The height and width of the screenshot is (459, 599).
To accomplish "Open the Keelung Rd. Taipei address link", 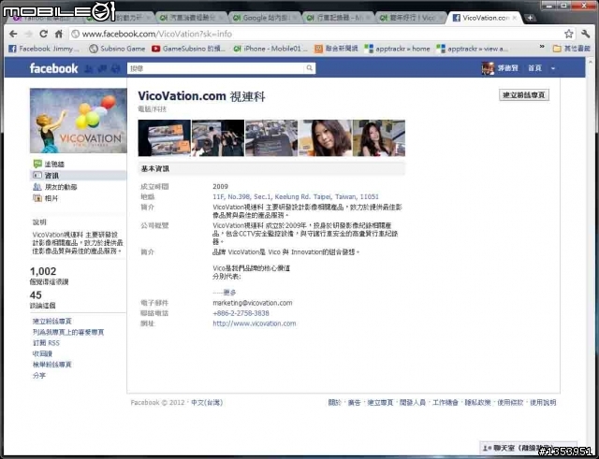I will 296,197.
